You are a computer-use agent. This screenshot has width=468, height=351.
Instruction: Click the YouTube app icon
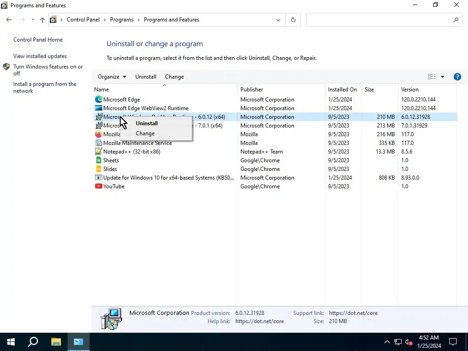[x=99, y=186]
